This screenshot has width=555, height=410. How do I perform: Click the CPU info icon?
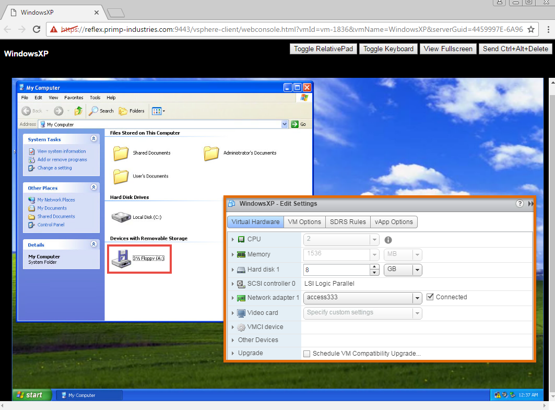[388, 240]
